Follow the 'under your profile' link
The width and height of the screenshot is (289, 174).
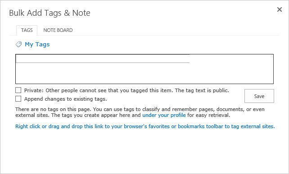pyautogui.click(x=164, y=115)
